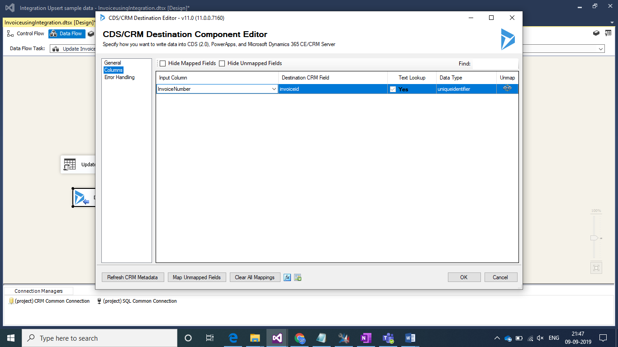The image size is (618, 347).
Task: Select the Columns page in editor
Action: pyautogui.click(x=113, y=70)
